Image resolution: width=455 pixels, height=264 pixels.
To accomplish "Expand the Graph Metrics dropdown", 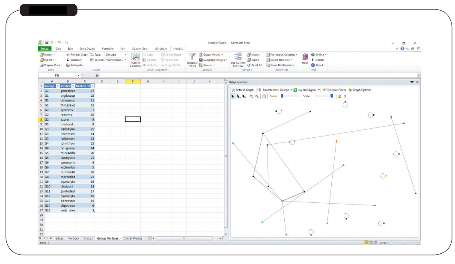I will point(223,55).
